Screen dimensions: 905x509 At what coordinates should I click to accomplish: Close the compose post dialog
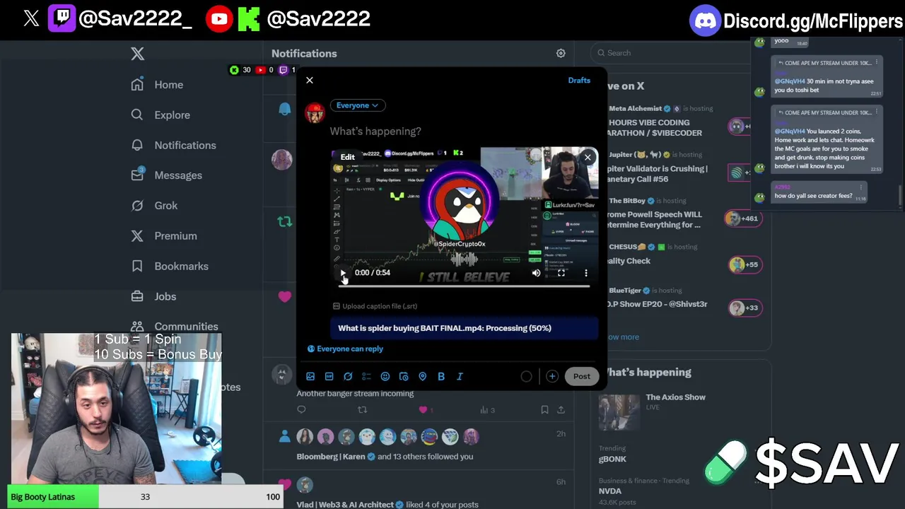coord(310,80)
